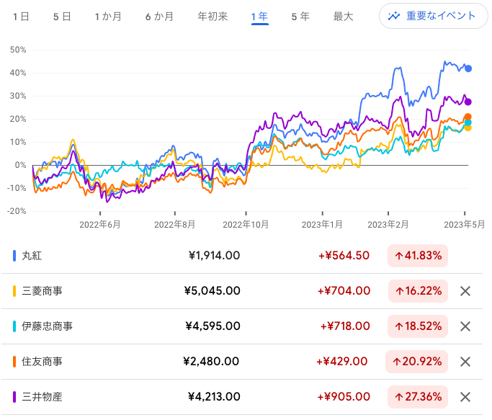492x420 pixels.
Task: Click the -20% y-axis label
Action: coord(17,211)
